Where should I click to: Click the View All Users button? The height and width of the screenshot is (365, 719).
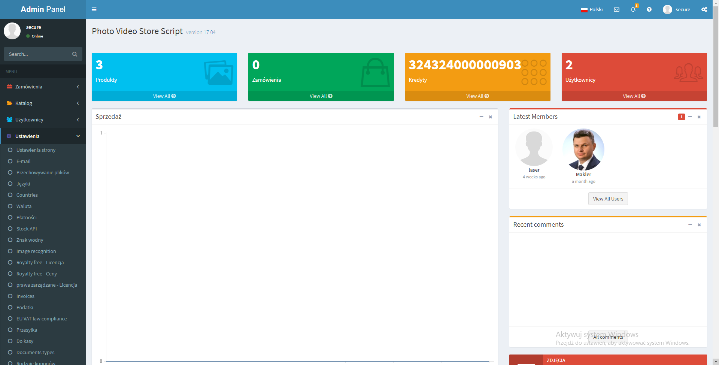[x=608, y=199]
